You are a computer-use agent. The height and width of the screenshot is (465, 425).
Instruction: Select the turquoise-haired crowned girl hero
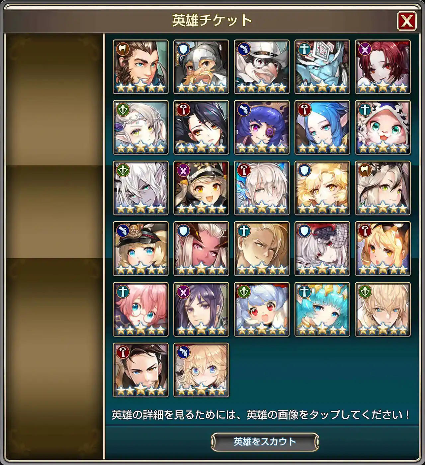point(322,310)
